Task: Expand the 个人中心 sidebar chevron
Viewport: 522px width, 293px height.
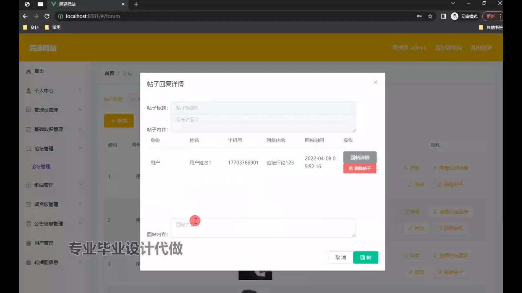Action: tap(80, 90)
